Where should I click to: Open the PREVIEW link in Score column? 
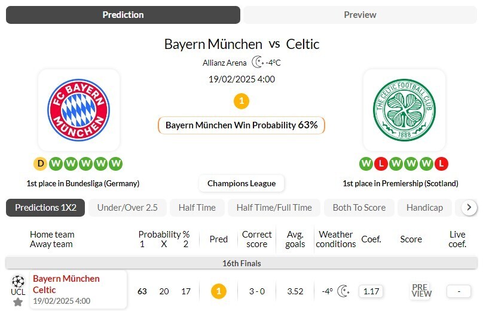click(x=421, y=291)
